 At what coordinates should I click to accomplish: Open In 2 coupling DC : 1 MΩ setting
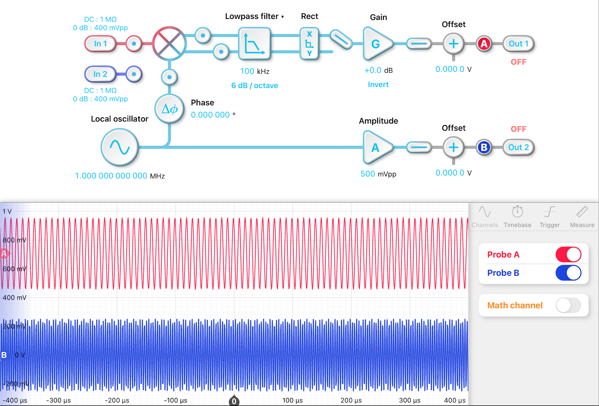click(x=100, y=91)
